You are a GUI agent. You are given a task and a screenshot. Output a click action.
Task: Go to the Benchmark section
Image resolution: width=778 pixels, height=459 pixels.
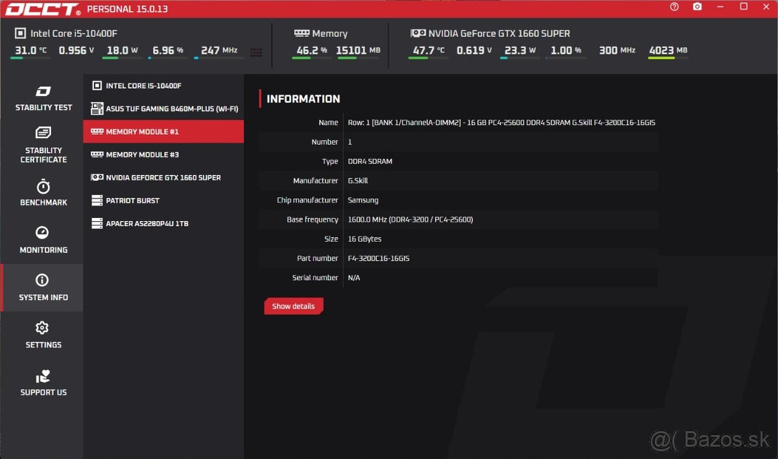(43, 194)
